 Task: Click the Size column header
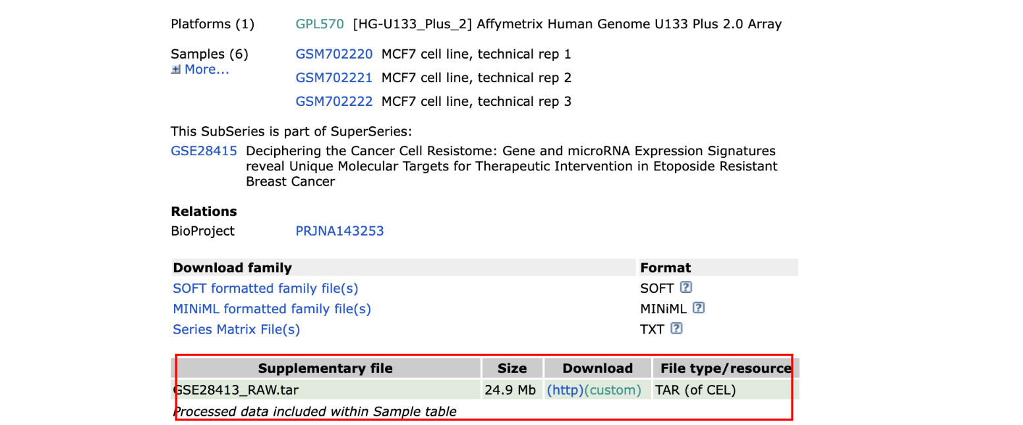(x=512, y=368)
